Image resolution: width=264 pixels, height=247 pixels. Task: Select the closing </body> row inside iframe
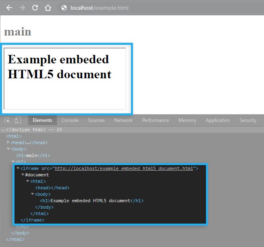pyautogui.click(x=44, y=207)
